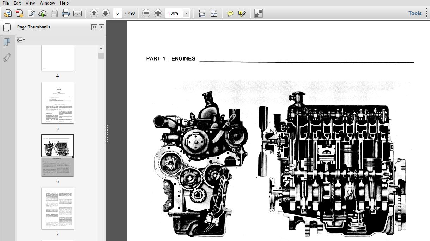Open the zoom level dropdown
The image size is (430, 241).
[x=186, y=13]
